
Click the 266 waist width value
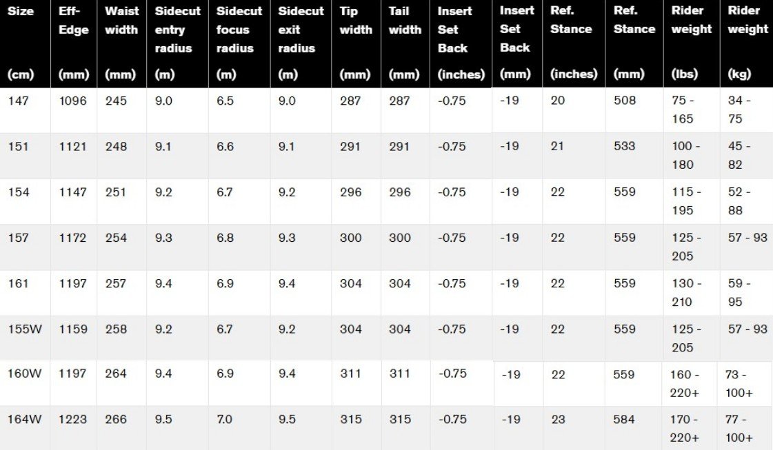point(116,419)
